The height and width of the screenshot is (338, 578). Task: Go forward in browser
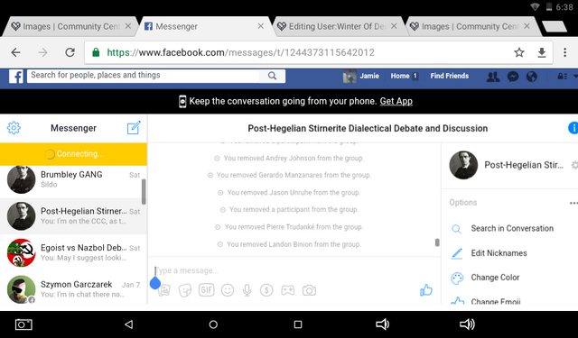coord(42,52)
